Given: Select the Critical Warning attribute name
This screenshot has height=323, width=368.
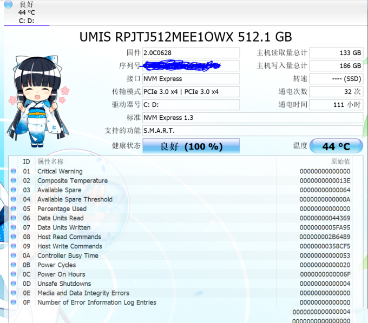Looking at the screenshot, I should click(x=60, y=171).
